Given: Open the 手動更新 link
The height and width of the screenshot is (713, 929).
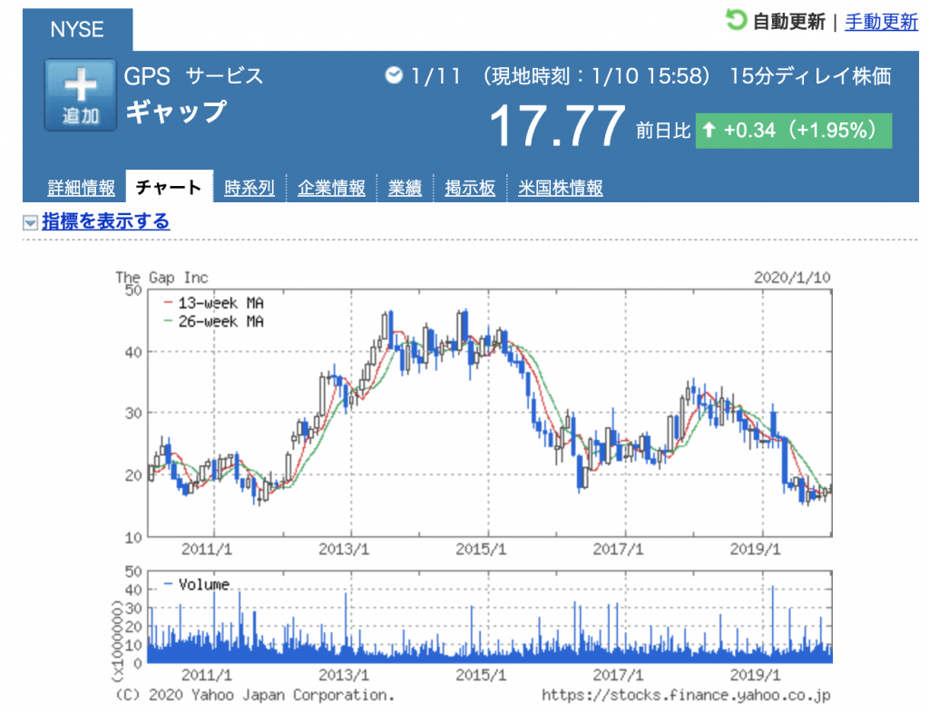Looking at the screenshot, I should (881, 22).
